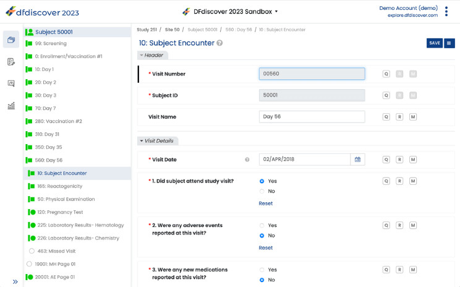The width and height of the screenshot is (460, 287).
Task: Open the calendar picker for Visit Date
Action: (357, 160)
